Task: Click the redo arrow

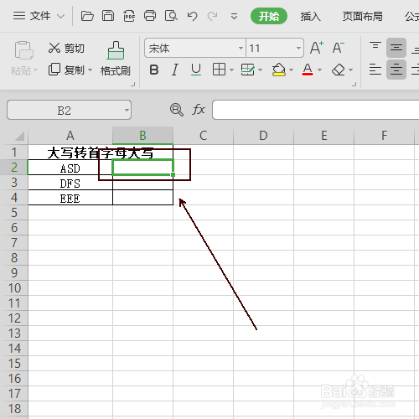Action: click(x=212, y=16)
